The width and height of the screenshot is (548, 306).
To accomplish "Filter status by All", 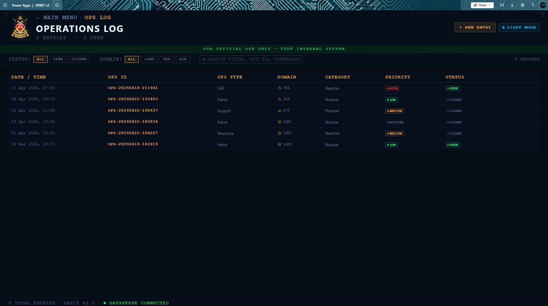I will point(41,59).
